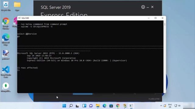Open Google Chrome desktop shortcut
This screenshot has width=195, height=109.
6,23
